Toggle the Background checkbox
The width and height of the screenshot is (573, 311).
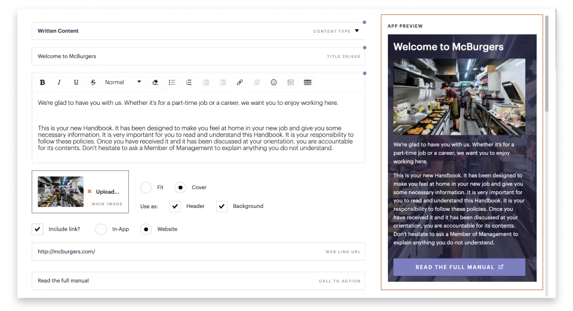[x=221, y=206]
